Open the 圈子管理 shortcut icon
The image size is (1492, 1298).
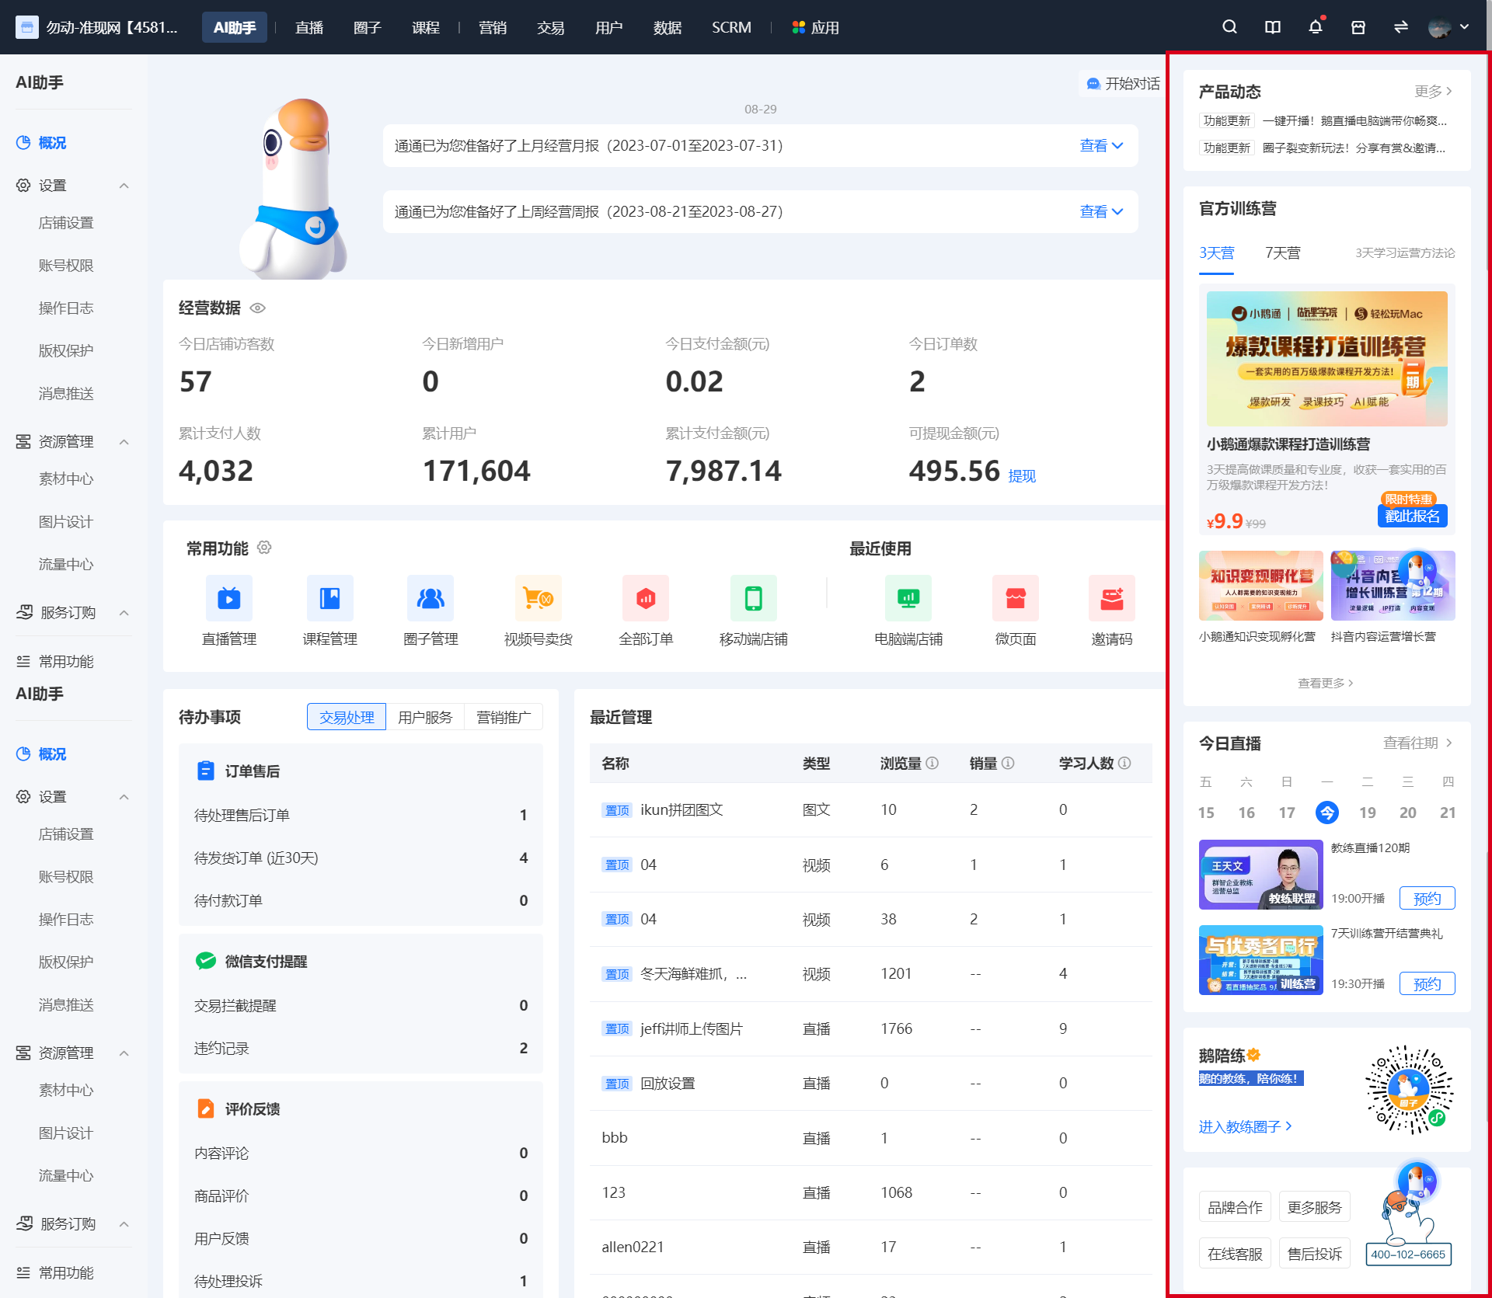(x=431, y=598)
